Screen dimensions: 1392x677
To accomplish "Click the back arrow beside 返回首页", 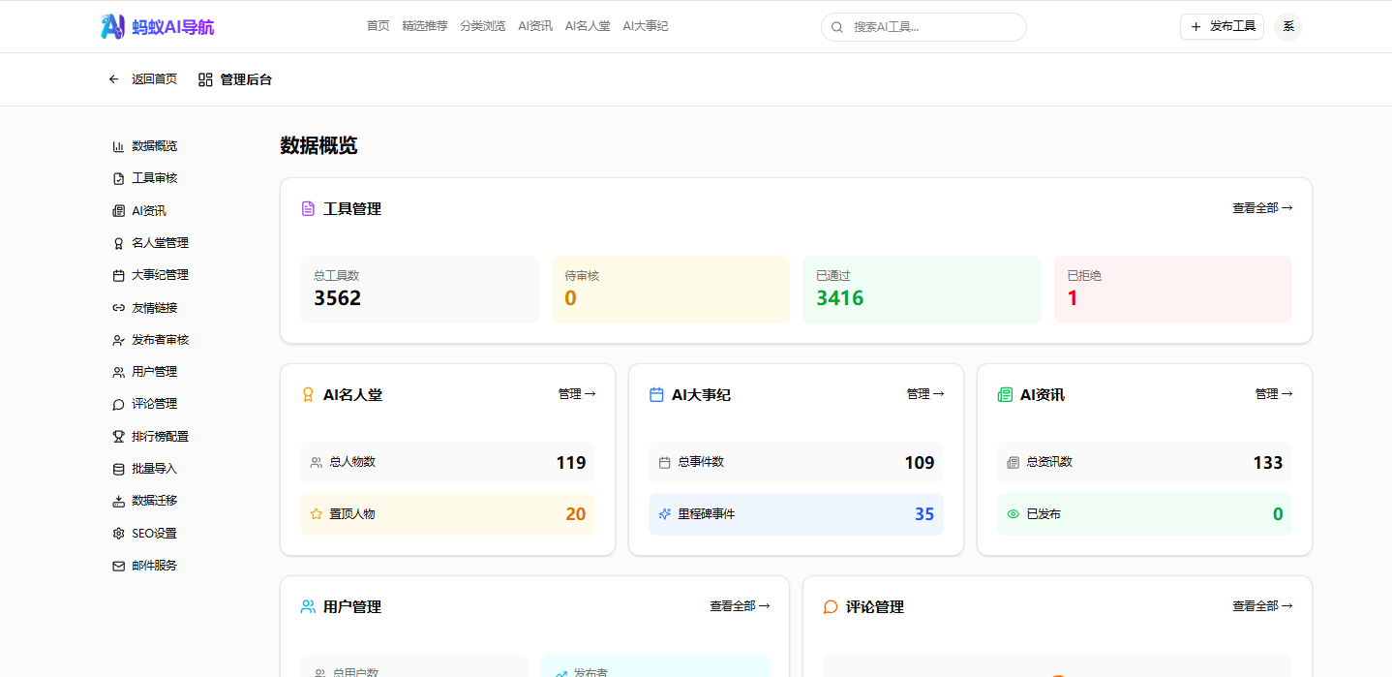I will click(x=114, y=79).
